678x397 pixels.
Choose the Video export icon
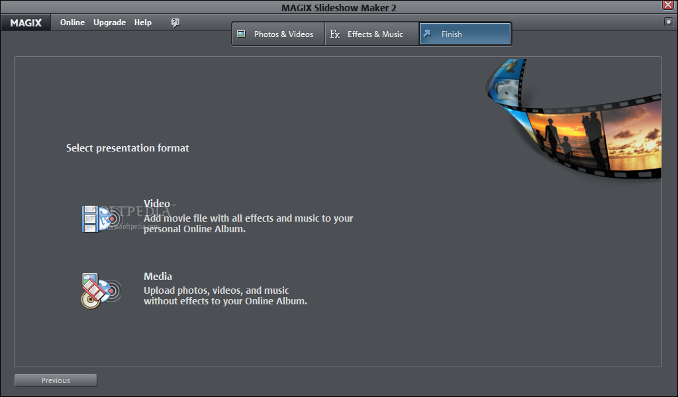(101, 218)
